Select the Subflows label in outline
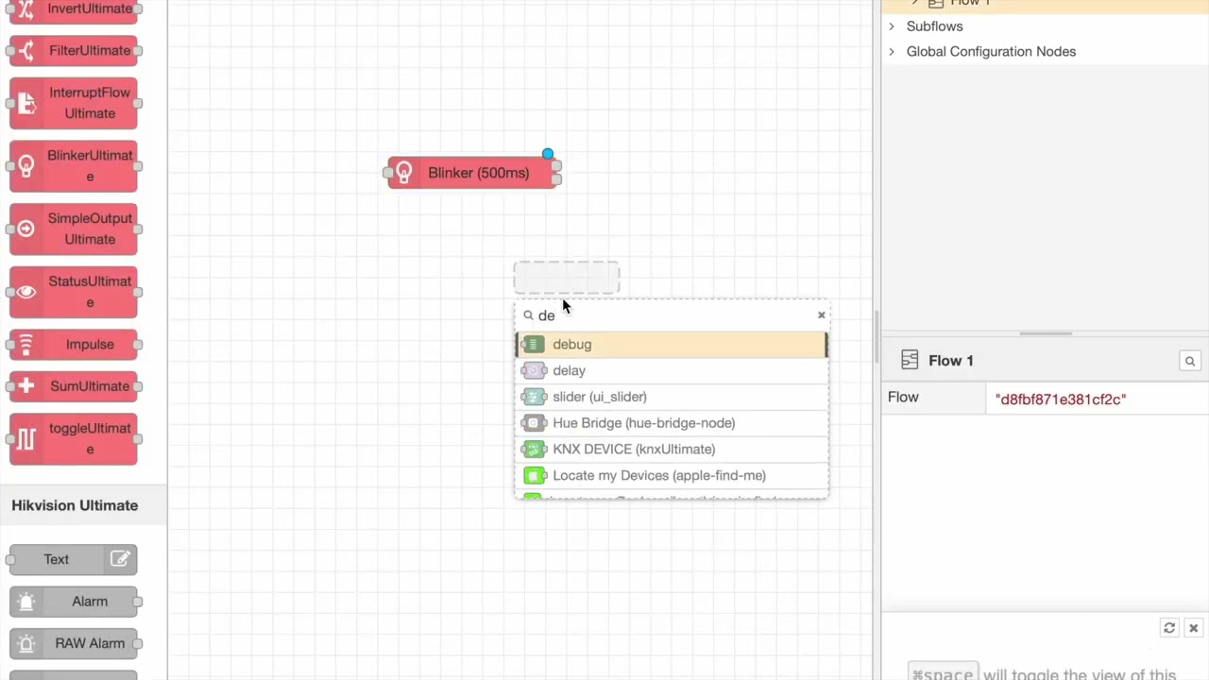1209x680 pixels. [x=935, y=26]
